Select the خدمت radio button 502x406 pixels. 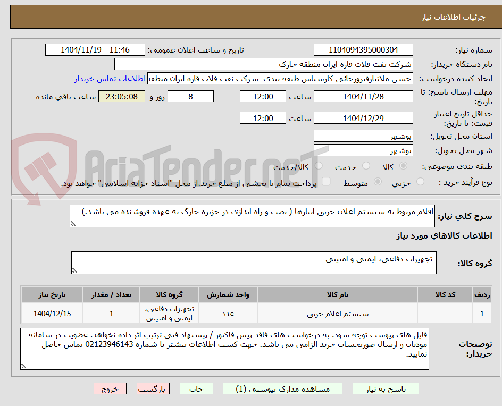coord(366,166)
